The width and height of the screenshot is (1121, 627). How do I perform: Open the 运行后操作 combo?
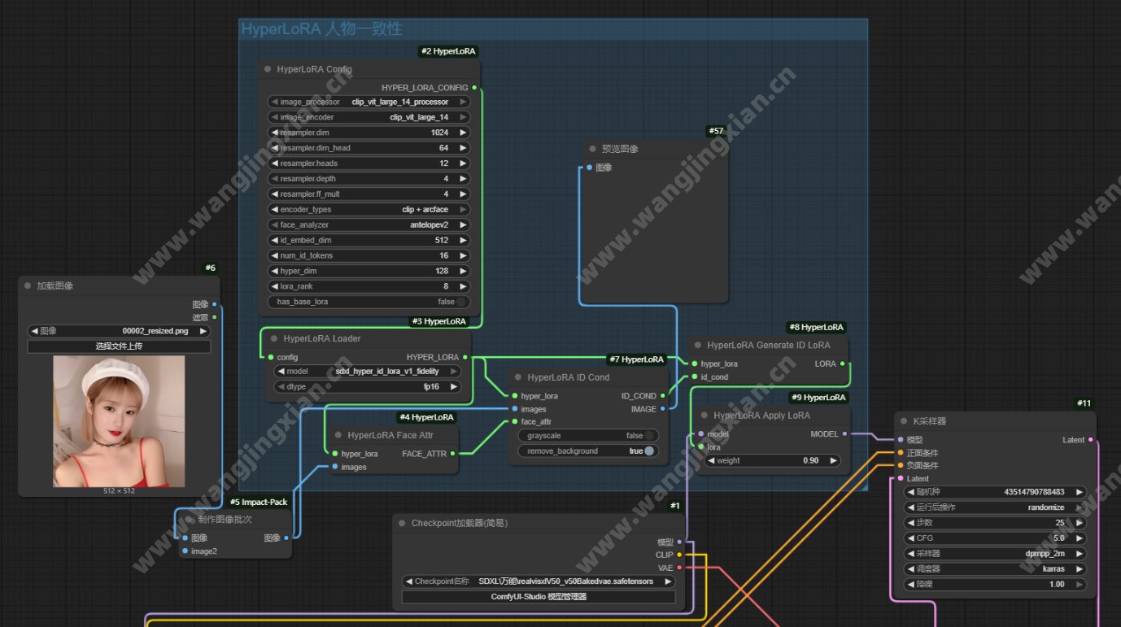(x=996, y=507)
